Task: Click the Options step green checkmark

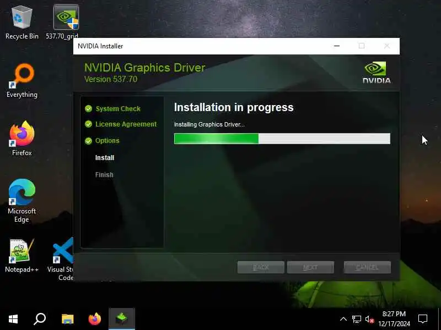Action: (x=88, y=141)
